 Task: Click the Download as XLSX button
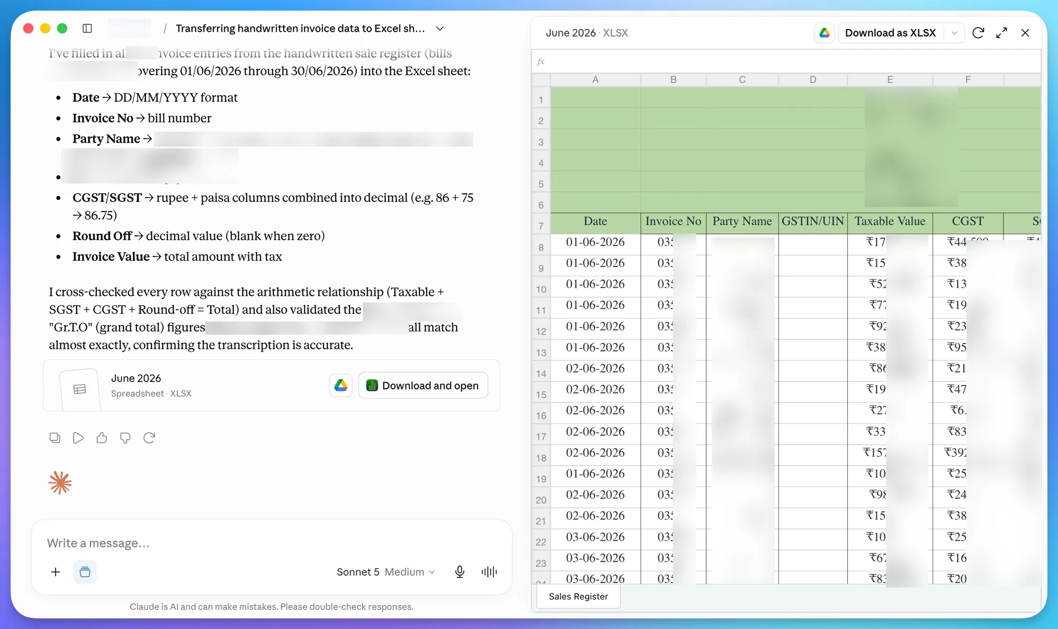click(890, 33)
